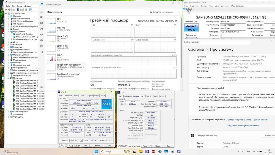Open Task Manager icon on the taskbar
The width and height of the screenshot is (275, 155).
(x=166, y=151)
